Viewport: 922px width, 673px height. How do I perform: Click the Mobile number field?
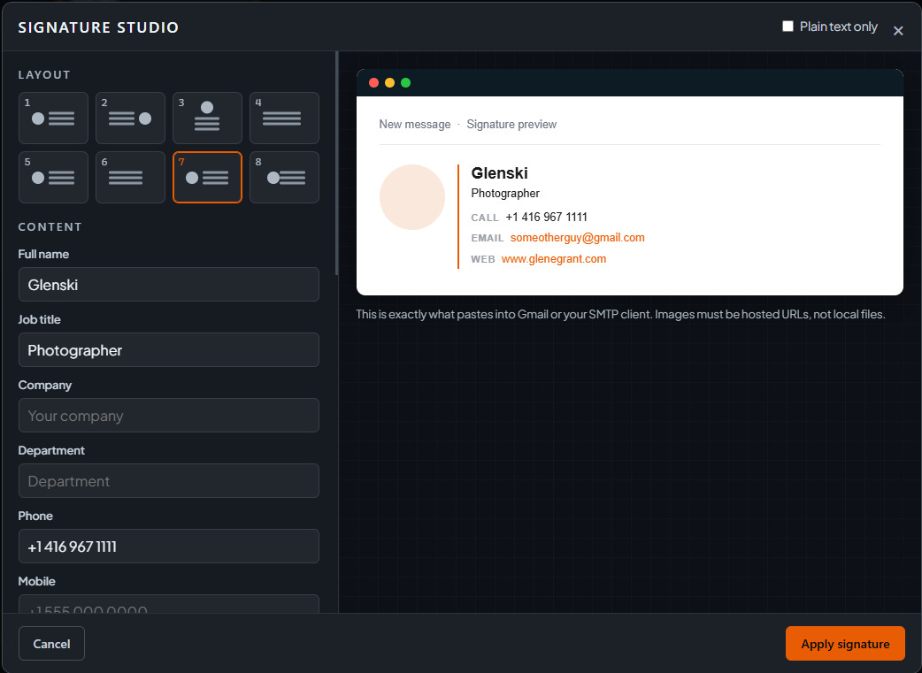click(x=169, y=604)
